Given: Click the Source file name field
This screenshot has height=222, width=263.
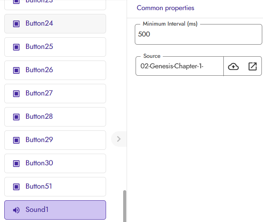Looking at the screenshot, I should 179,66.
